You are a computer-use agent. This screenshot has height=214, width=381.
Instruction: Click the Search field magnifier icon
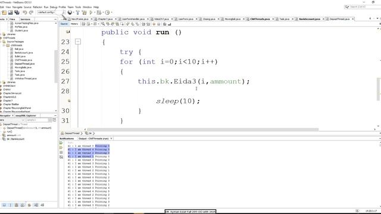click(x=346, y=7)
